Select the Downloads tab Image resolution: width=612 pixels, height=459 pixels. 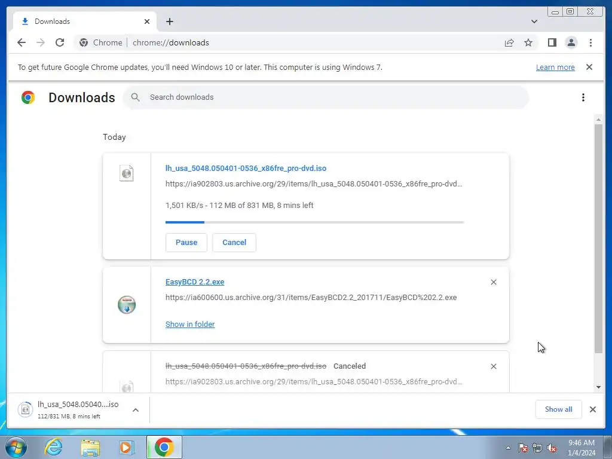click(x=85, y=22)
